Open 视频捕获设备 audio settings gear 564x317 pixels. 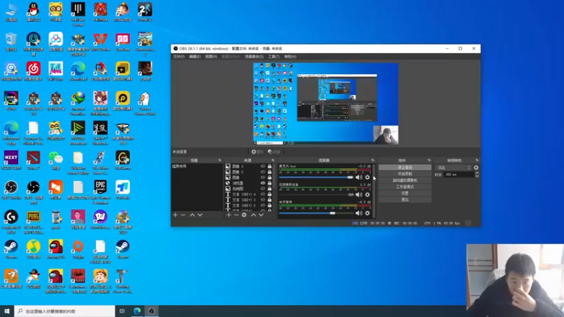(x=367, y=195)
